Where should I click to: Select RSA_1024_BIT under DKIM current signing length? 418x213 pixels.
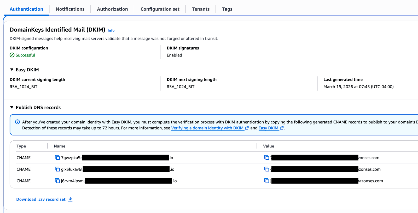tap(24, 87)
